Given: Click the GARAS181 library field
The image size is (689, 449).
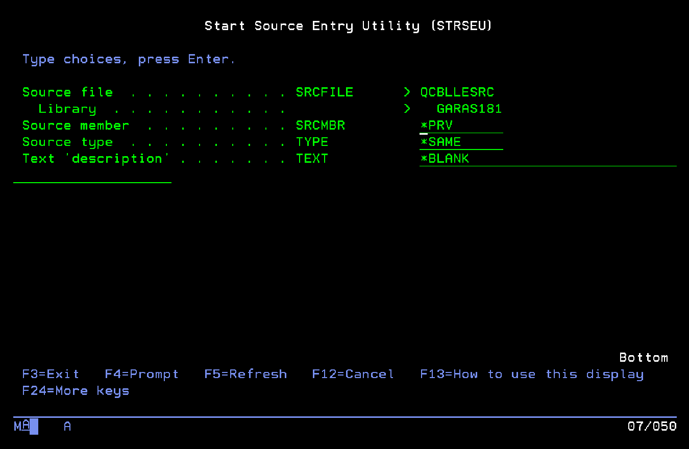Looking at the screenshot, I should click(469, 109).
